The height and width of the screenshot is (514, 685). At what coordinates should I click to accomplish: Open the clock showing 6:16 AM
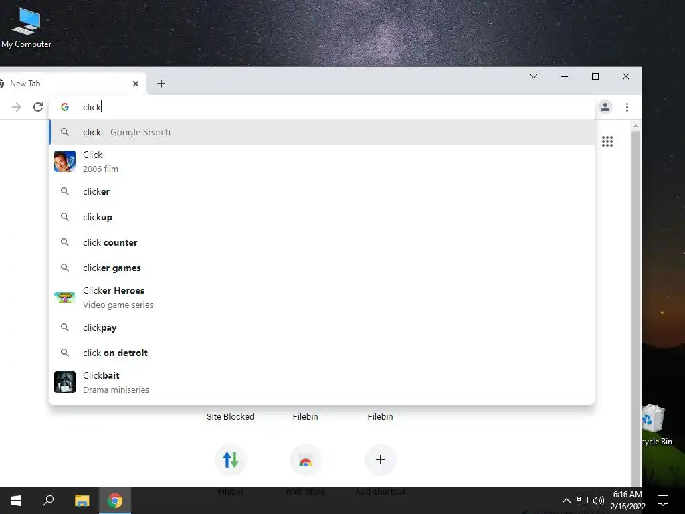tap(627, 501)
